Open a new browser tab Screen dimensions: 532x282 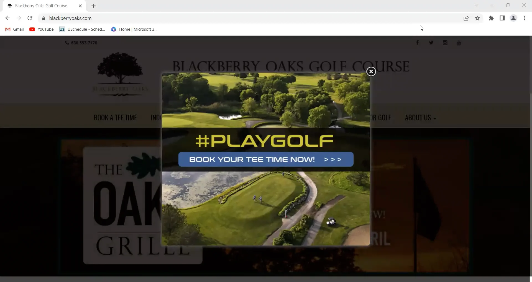pyautogui.click(x=94, y=6)
